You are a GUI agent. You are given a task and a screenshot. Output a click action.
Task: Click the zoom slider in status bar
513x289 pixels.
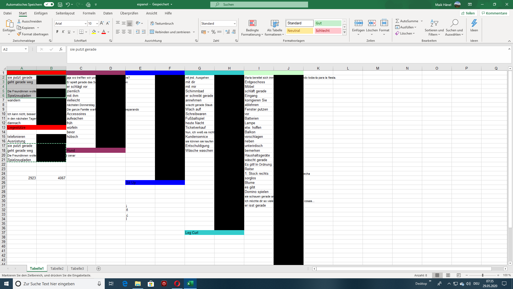pyautogui.click(x=482, y=275)
